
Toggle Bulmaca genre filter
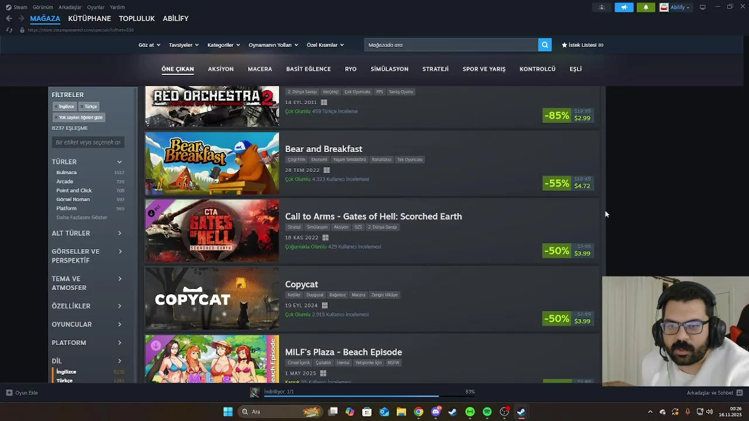[90, 172]
